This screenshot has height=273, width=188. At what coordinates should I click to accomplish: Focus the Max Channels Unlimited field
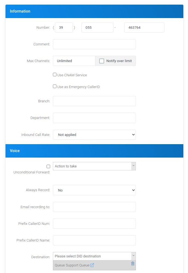74,61
